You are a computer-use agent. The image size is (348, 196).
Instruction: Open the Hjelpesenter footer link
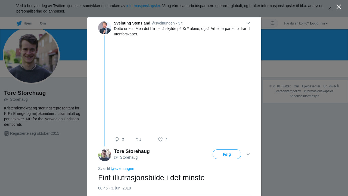point(311,86)
